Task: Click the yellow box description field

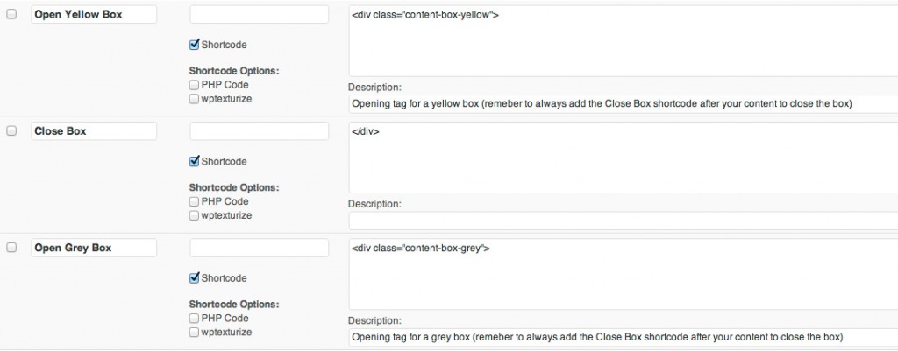Action: pyautogui.click(x=624, y=104)
